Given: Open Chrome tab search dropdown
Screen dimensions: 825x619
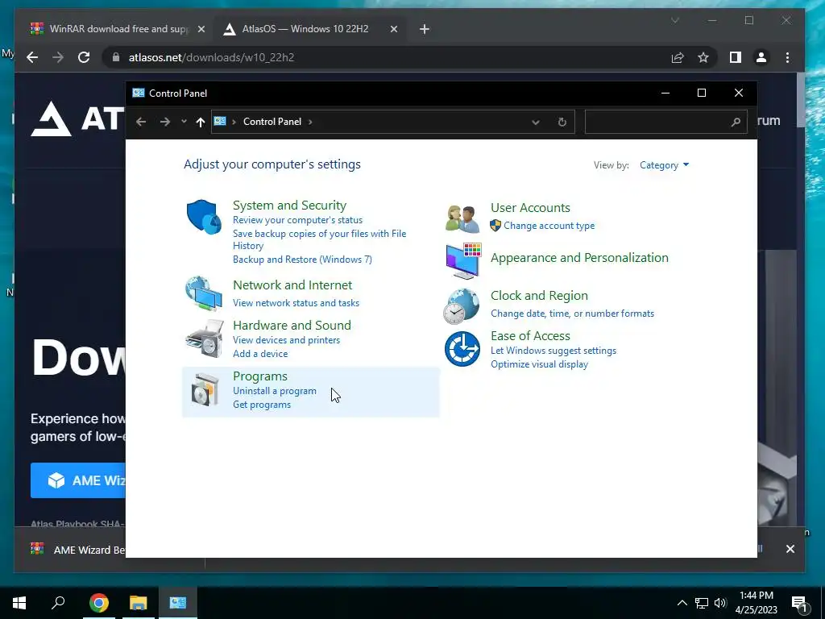Looking at the screenshot, I should pyautogui.click(x=675, y=20).
